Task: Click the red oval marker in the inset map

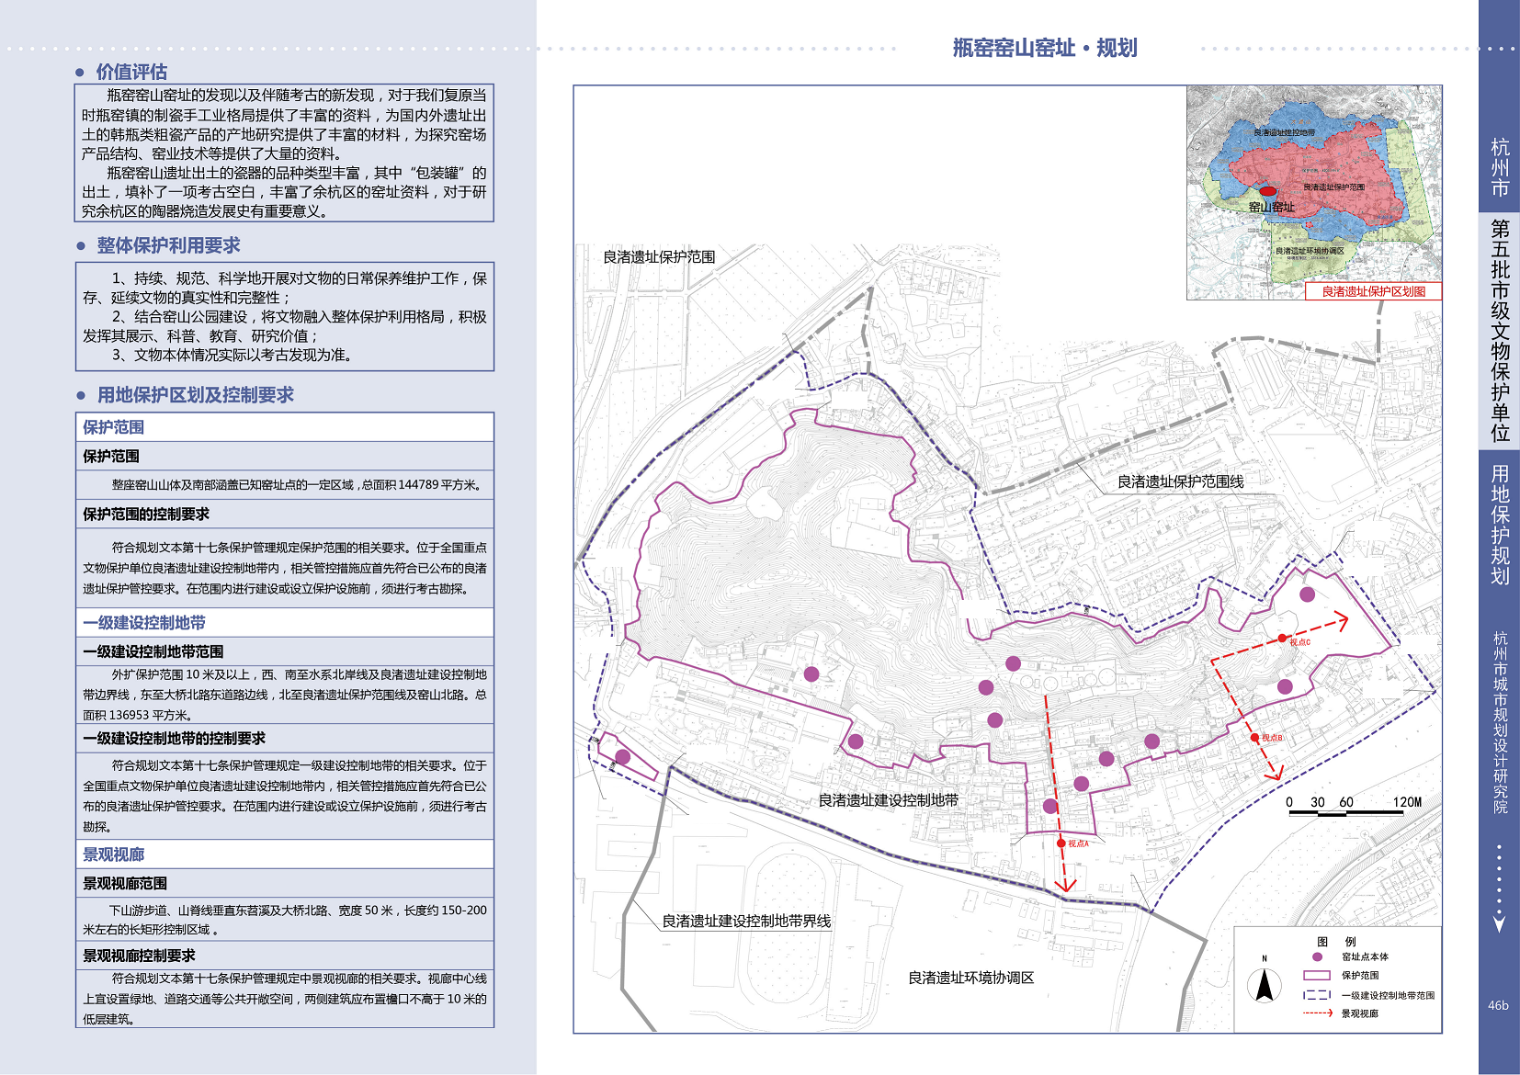Action: pyautogui.click(x=1267, y=191)
